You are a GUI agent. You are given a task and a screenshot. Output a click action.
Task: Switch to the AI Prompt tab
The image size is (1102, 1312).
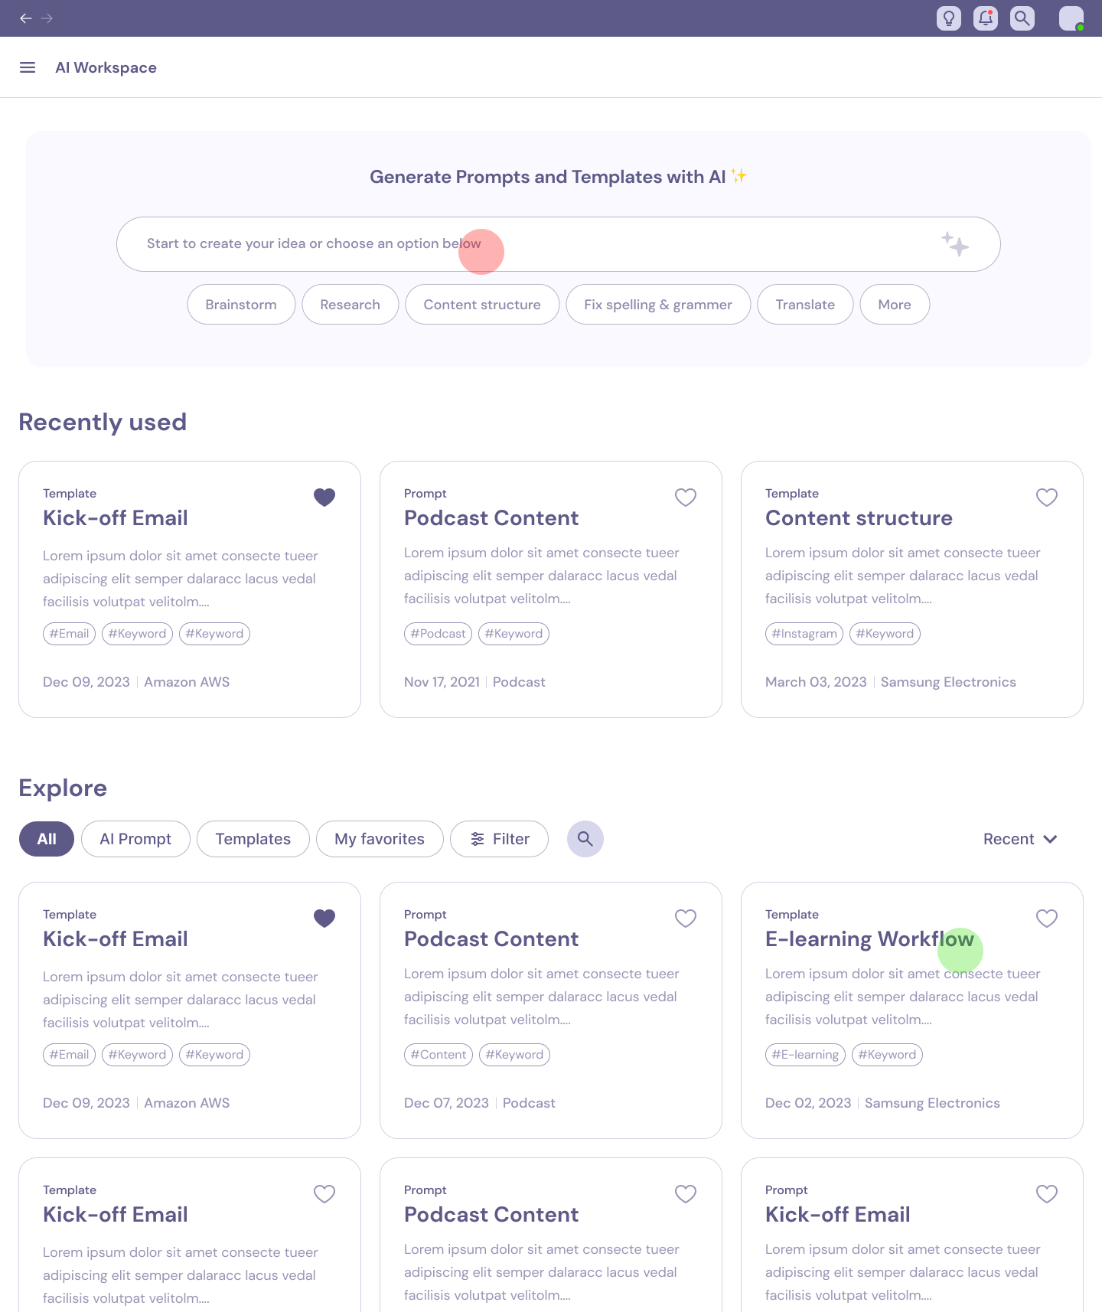135,839
